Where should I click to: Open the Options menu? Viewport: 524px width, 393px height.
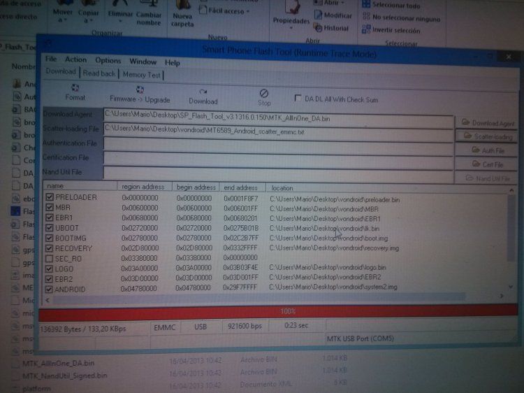coord(108,61)
